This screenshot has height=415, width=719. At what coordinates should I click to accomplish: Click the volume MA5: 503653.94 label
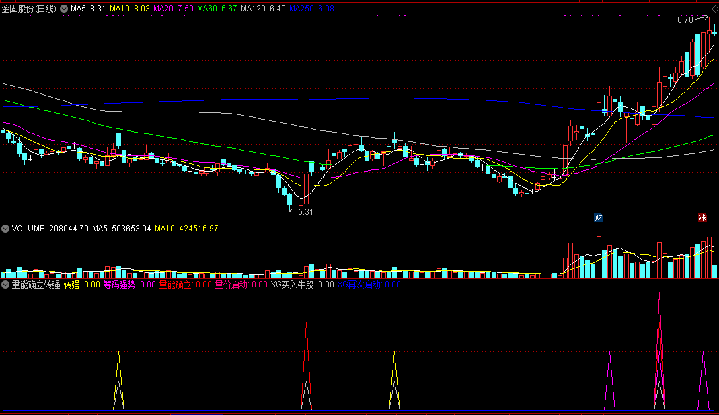coord(122,229)
